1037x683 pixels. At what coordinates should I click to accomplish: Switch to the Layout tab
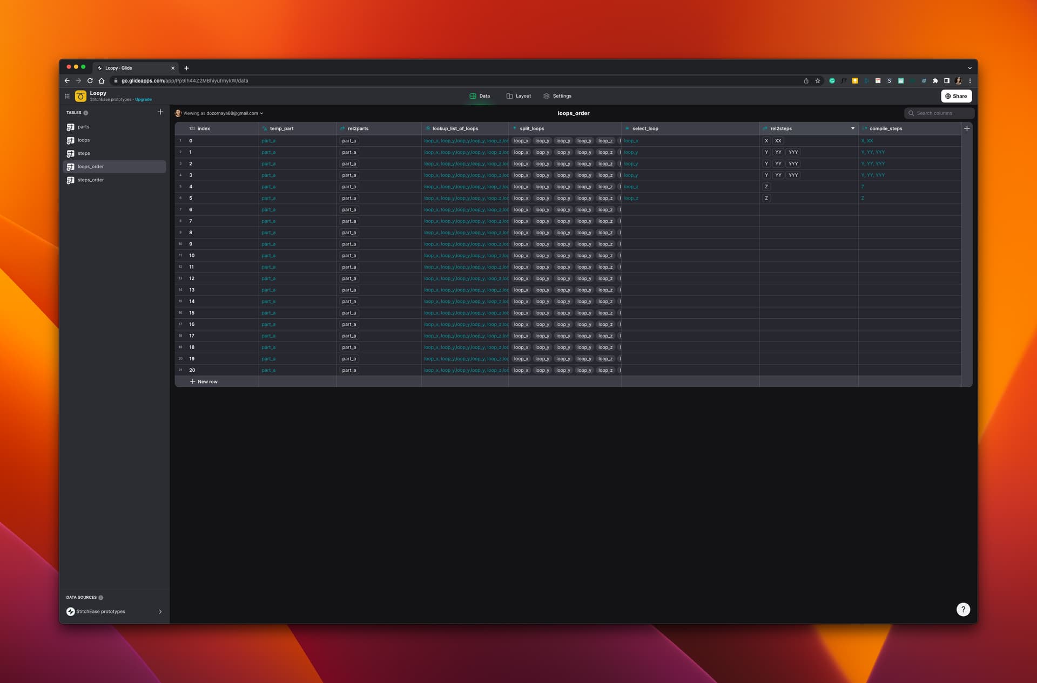pyautogui.click(x=518, y=96)
